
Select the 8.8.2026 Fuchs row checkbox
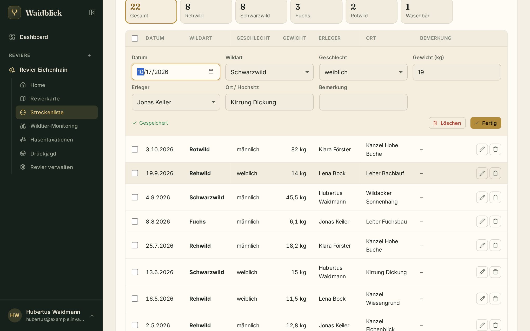pyautogui.click(x=135, y=221)
